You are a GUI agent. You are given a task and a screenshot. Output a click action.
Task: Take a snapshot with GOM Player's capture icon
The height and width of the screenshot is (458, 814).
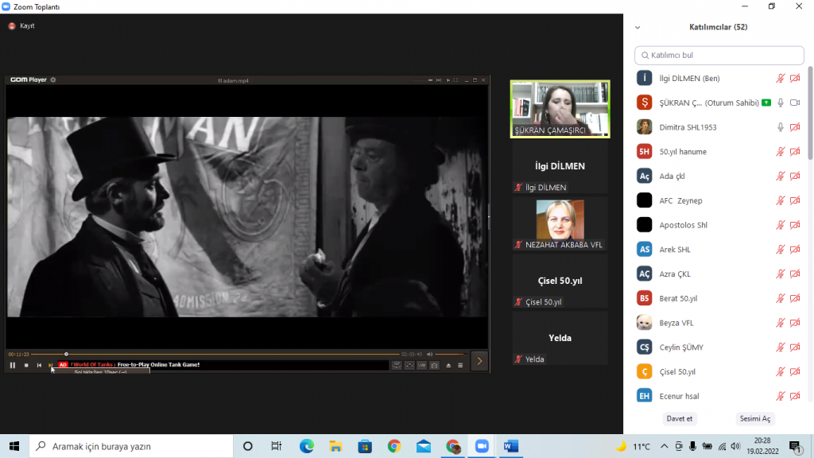pyautogui.click(x=435, y=365)
